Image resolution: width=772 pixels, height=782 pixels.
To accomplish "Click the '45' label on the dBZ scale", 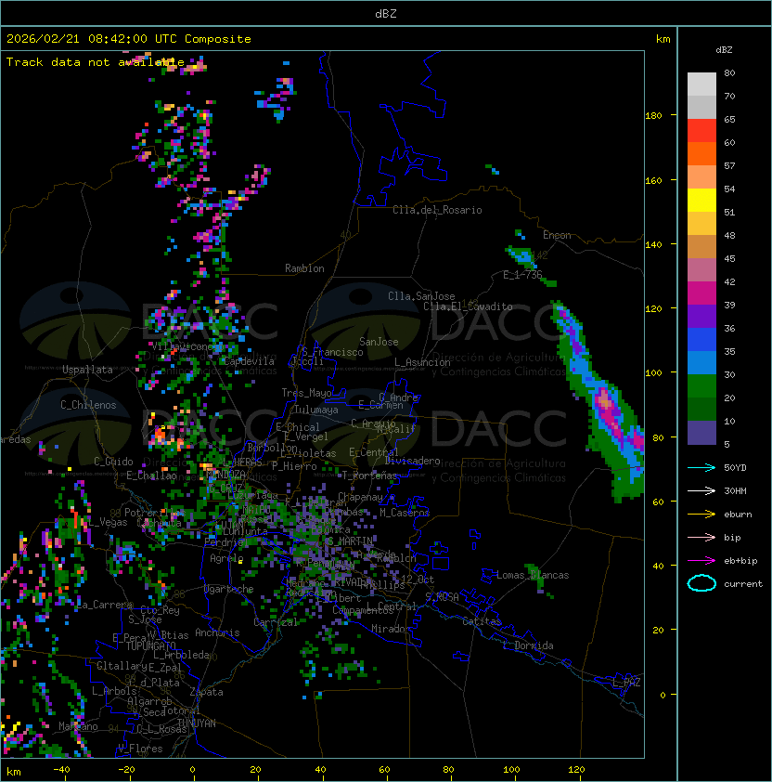I will pyautogui.click(x=729, y=258).
